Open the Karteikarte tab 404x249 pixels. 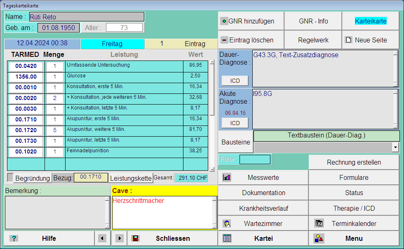click(371, 21)
